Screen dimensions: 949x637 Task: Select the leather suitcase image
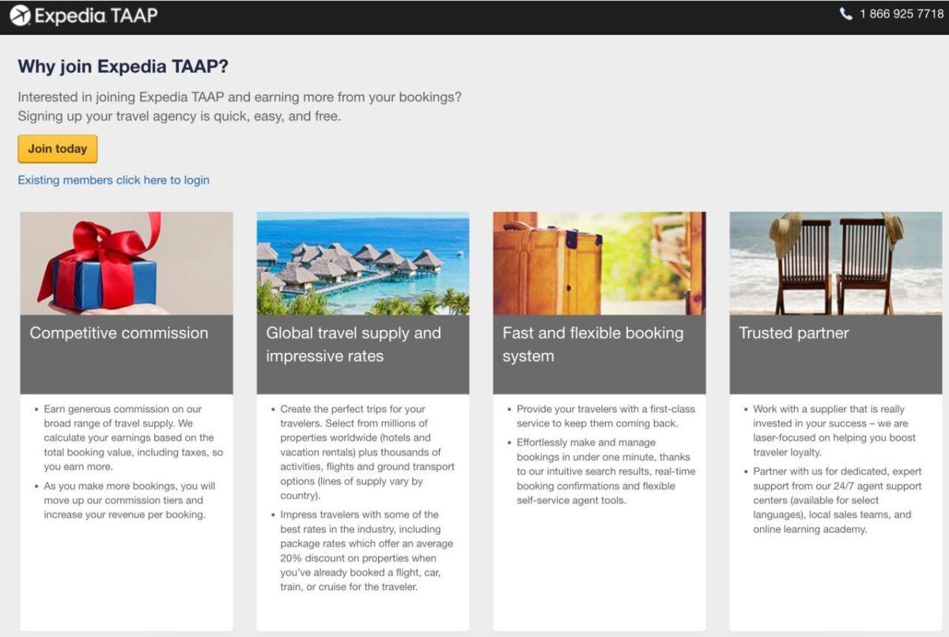click(x=599, y=264)
